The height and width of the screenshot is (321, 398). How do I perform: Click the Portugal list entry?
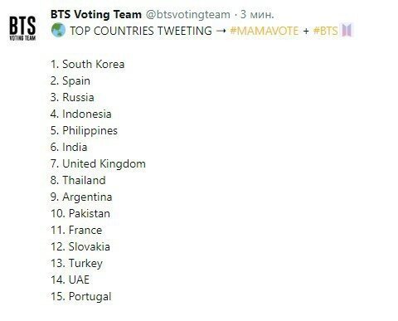pos(81,297)
